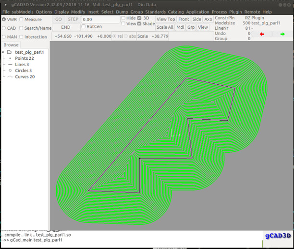Select the rel coordinates radio button
The image size is (294, 249).
114,36
